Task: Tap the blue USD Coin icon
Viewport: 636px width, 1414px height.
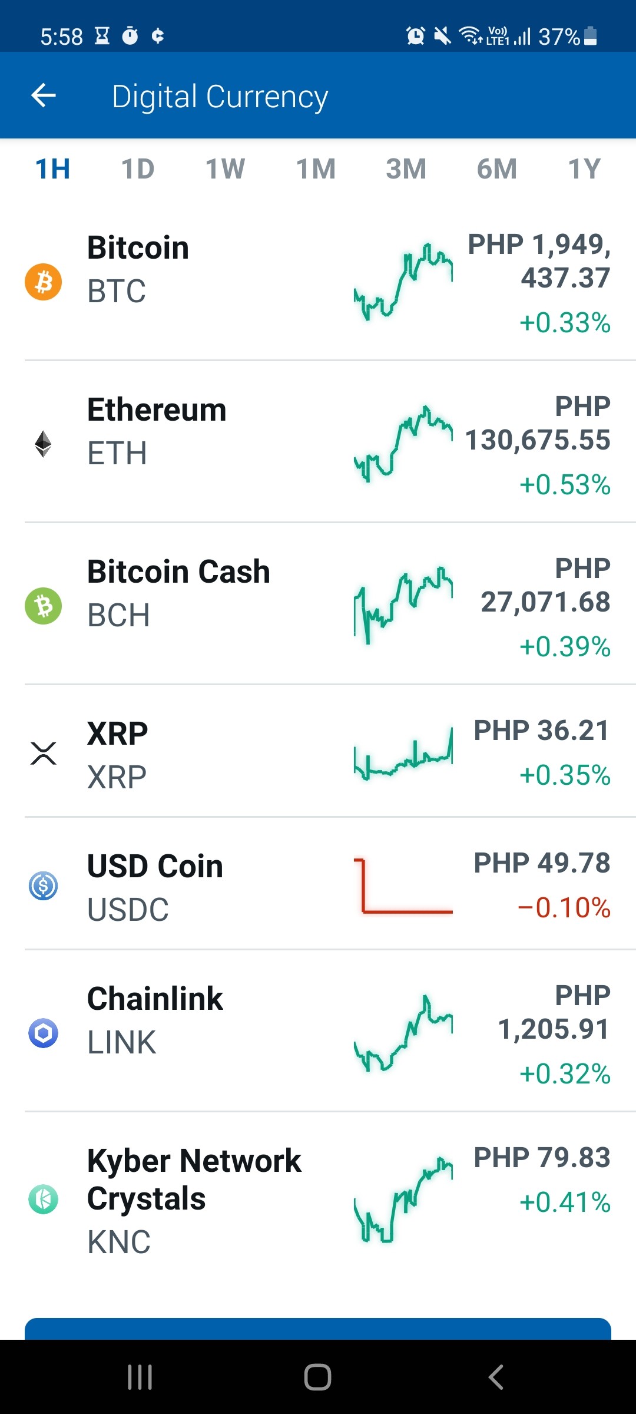Action: point(43,886)
